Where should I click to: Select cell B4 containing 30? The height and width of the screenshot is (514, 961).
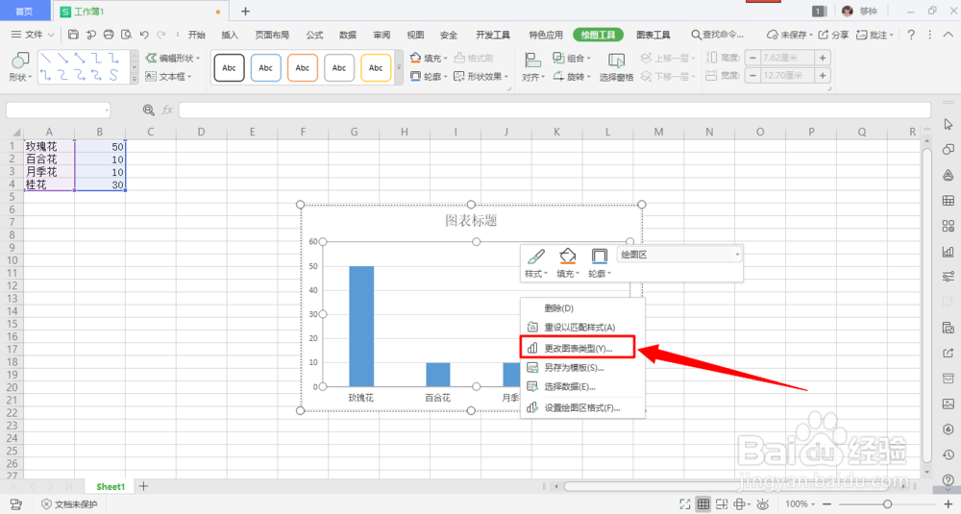[100, 184]
